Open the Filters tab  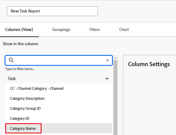95,29
